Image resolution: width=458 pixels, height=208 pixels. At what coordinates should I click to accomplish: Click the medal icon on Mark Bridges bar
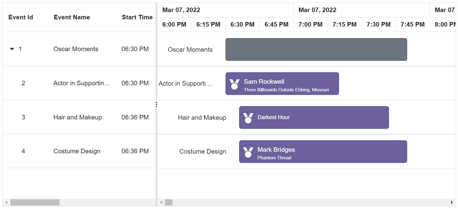pos(248,152)
